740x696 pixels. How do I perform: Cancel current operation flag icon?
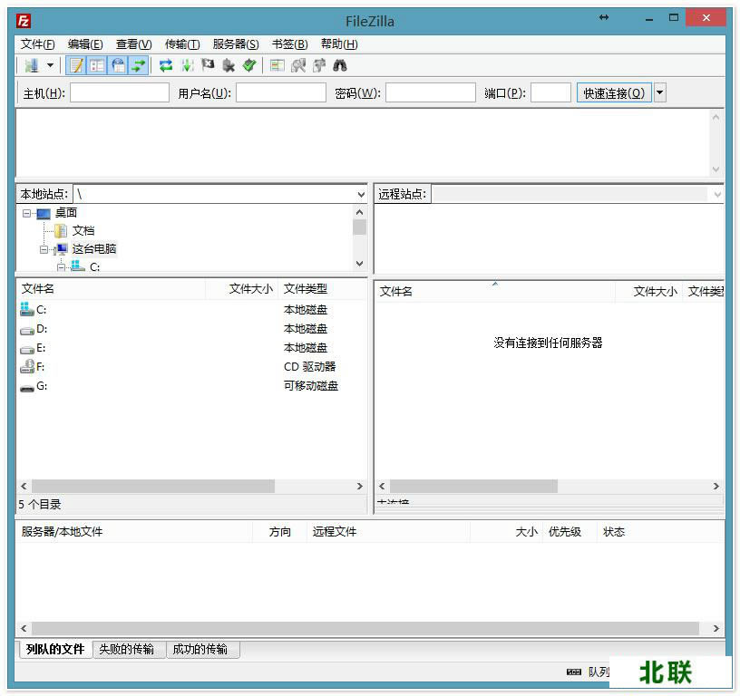click(208, 65)
